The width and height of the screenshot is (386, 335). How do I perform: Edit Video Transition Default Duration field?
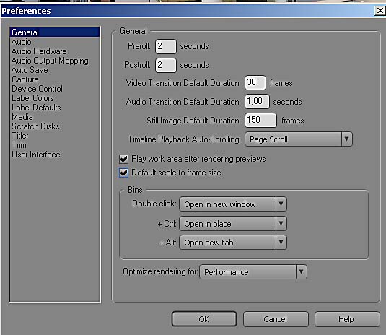coord(255,83)
